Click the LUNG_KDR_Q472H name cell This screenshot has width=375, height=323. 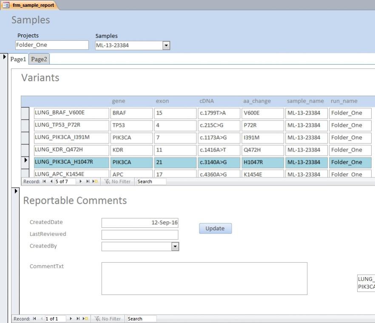coord(71,150)
